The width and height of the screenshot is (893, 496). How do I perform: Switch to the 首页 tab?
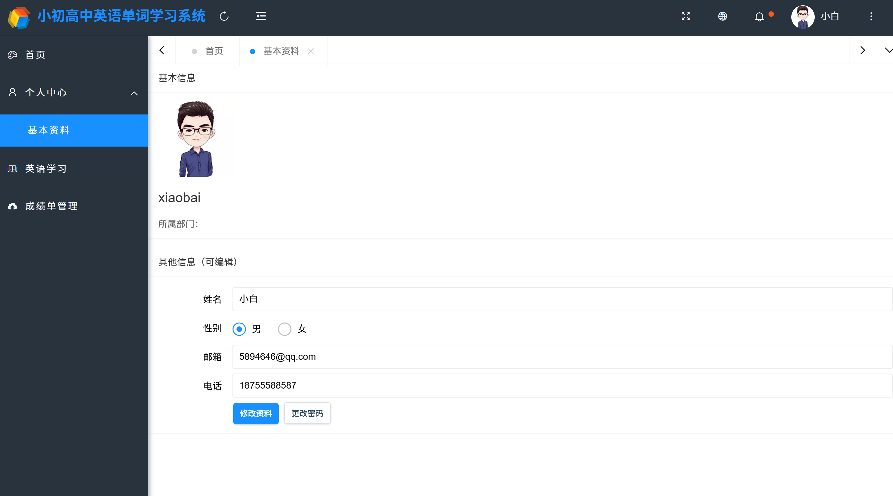coord(214,51)
